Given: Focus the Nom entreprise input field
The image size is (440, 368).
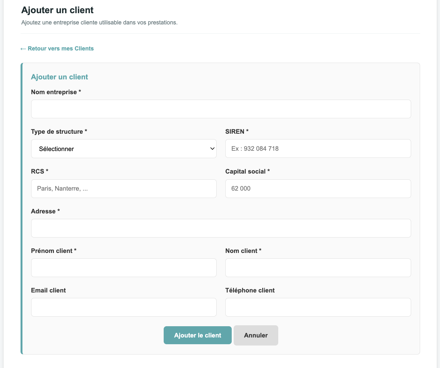Looking at the screenshot, I should pos(221,109).
